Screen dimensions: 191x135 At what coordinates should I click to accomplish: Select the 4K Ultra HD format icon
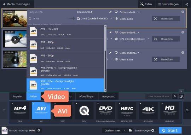tap(148, 110)
